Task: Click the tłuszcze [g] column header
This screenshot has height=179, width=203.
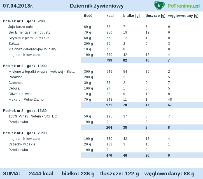Action: click(x=155, y=16)
